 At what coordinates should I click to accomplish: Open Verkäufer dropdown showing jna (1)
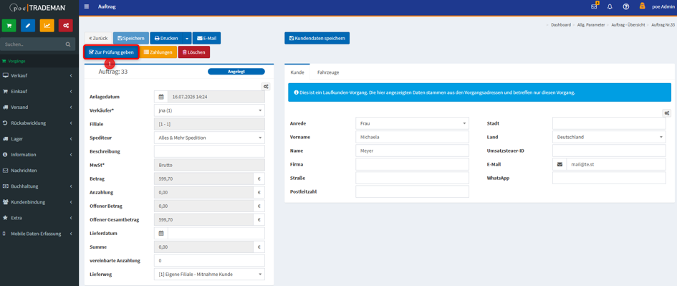[209, 110]
